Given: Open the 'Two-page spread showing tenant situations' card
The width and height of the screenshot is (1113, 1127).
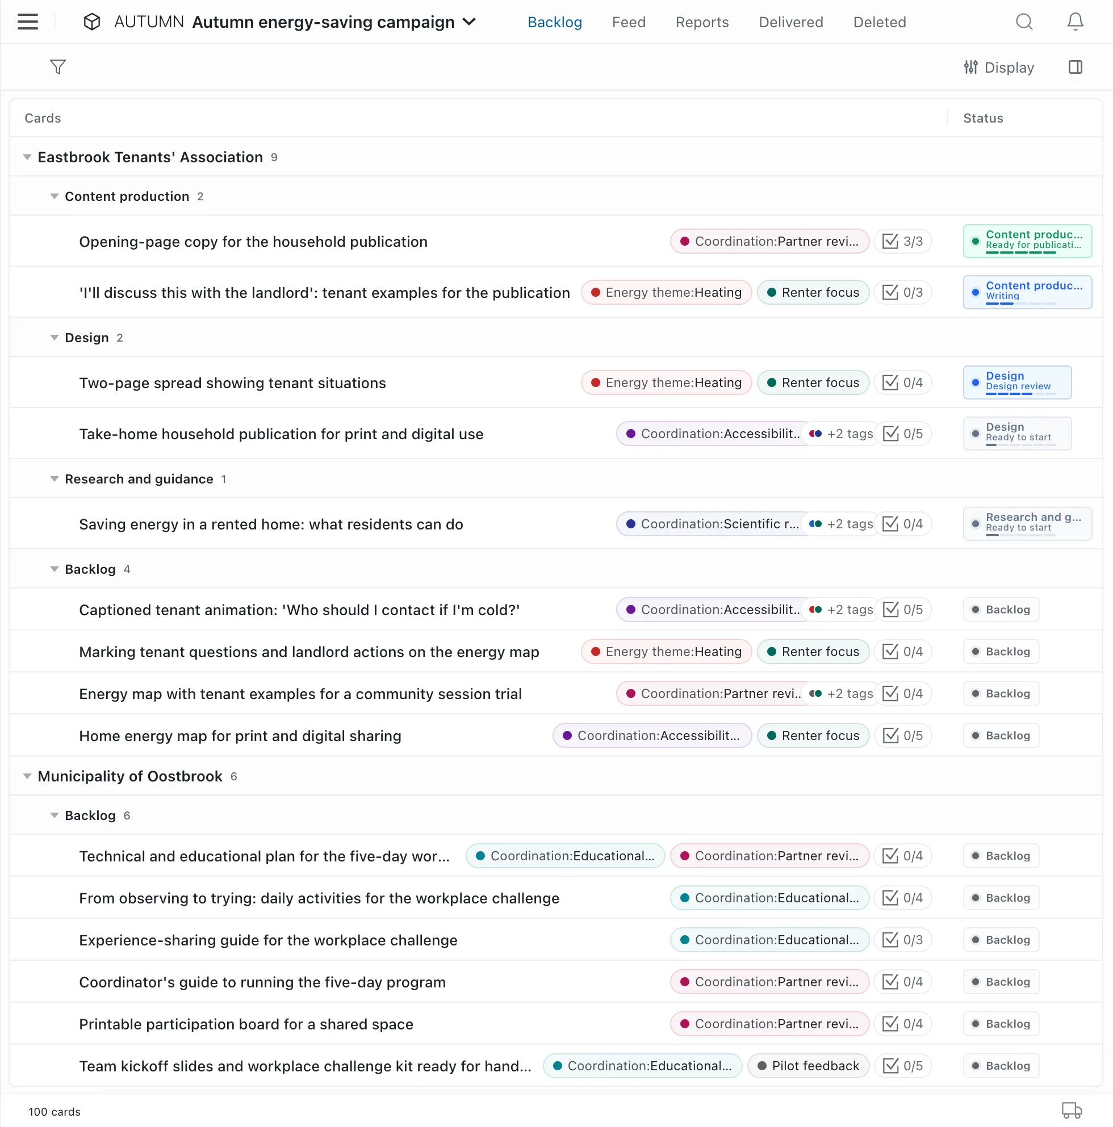Looking at the screenshot, I should click(x=232, y=383).
